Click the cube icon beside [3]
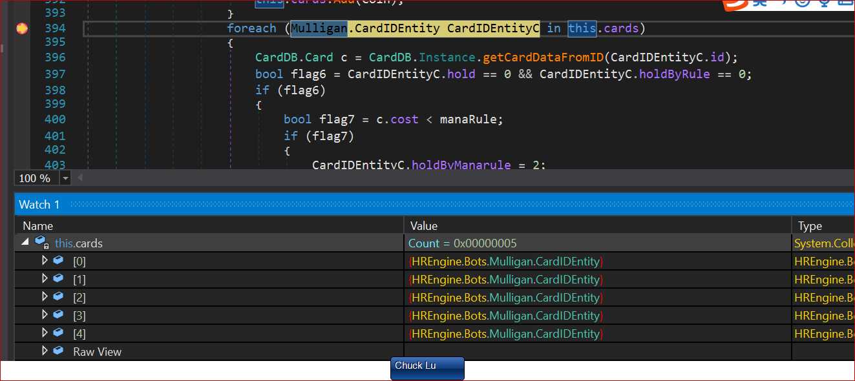Image resolution: width=855 pixels, height=381 pixels. (58, 314)
